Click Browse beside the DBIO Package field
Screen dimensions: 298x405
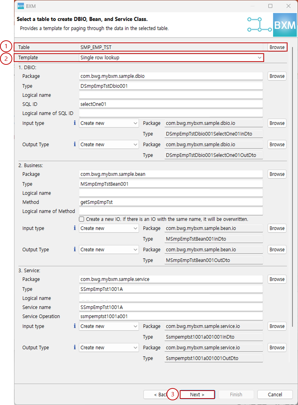click(x=277, y=76)
